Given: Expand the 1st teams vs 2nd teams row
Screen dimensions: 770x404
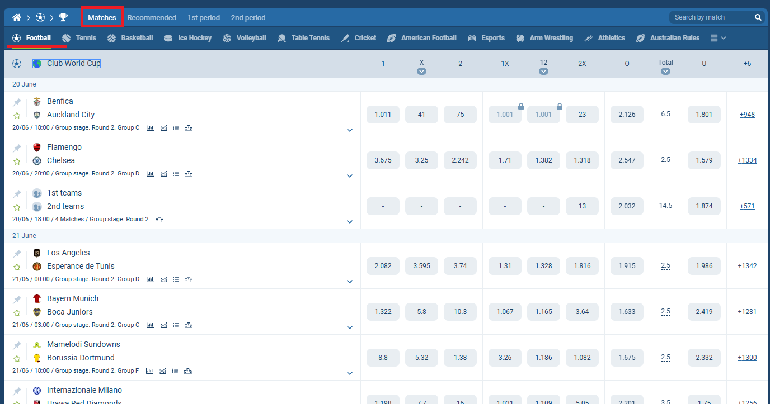Looking at the screenshot, I should [350, 222].
